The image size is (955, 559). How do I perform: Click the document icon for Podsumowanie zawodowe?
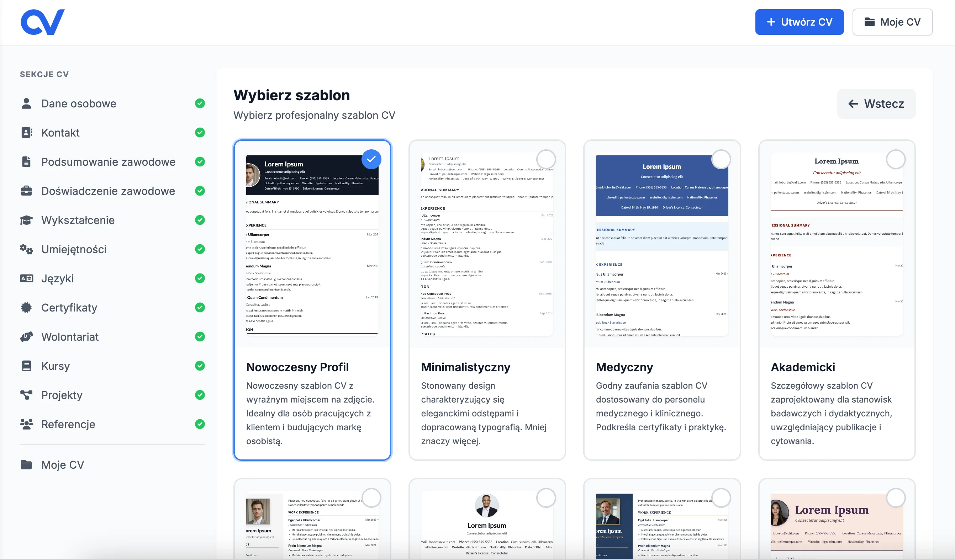pos(26,162)
